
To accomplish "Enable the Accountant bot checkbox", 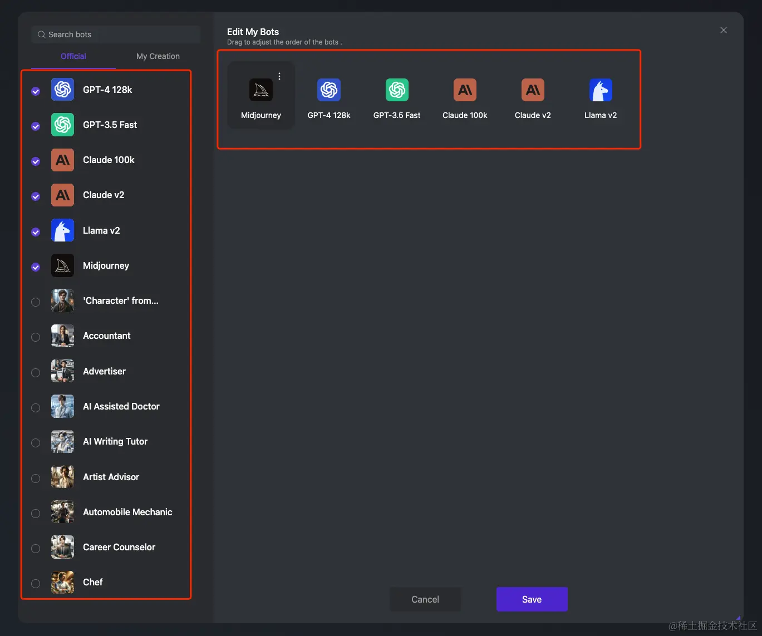I will click(x=36, y=337).
